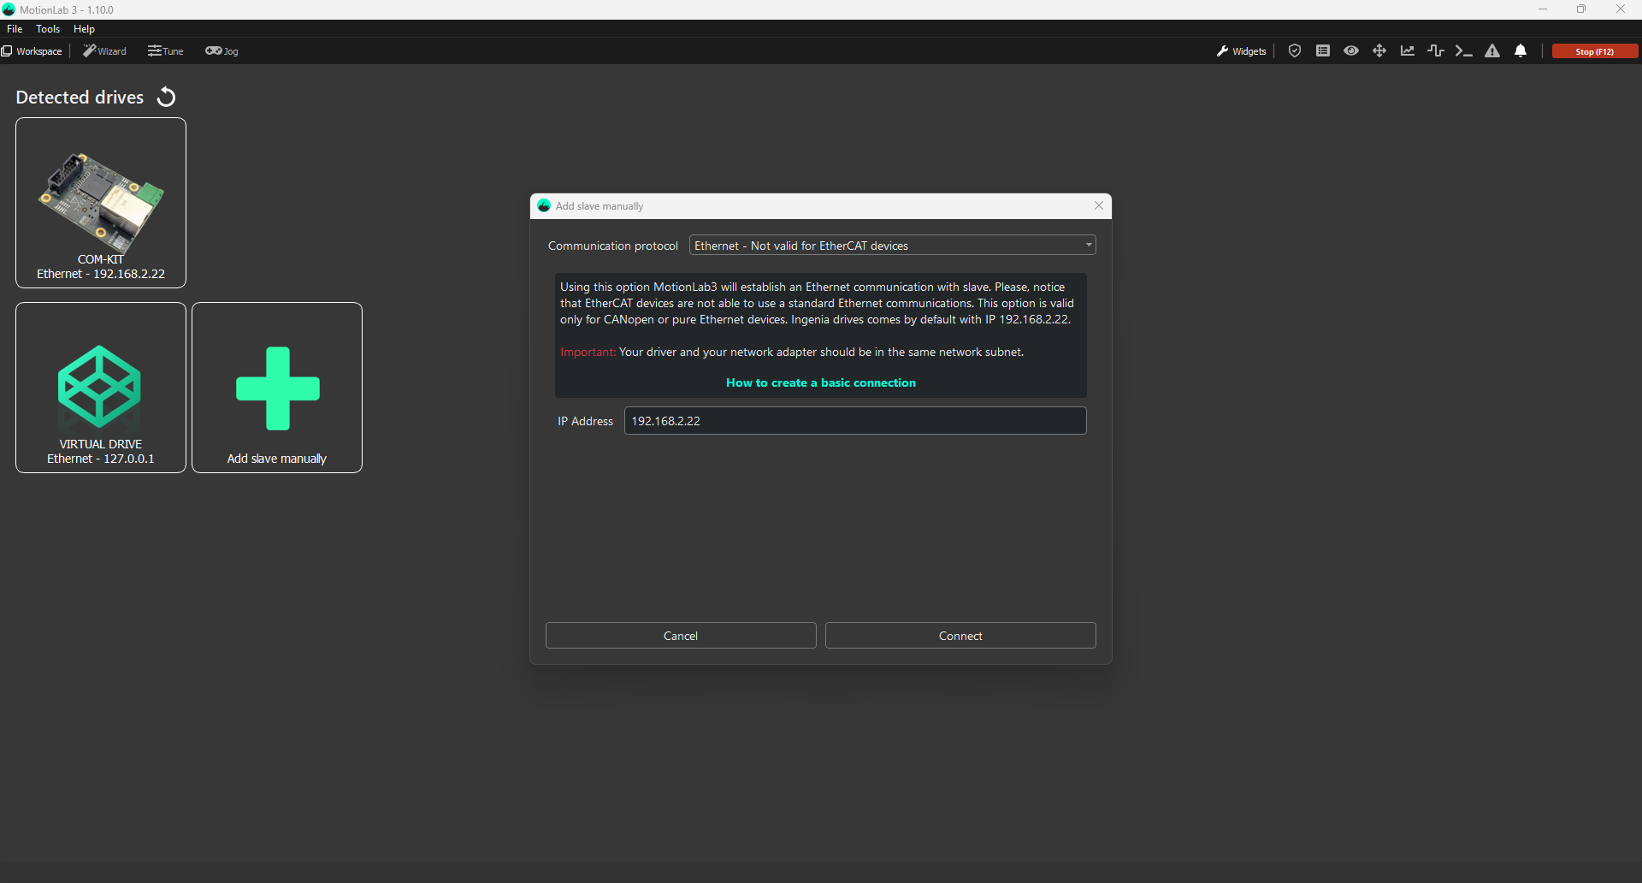Image resolution: width=1642 pixels, height=883 pixels.
Task: Switch to the Tune tab
Action: 166,51
